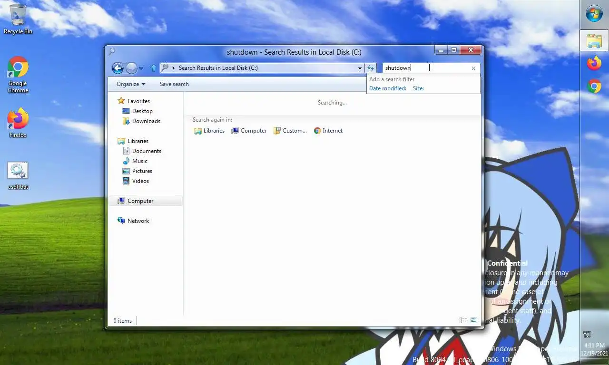
Task: Click the network tray icon above clock
Action: click(x=587, y=335)
